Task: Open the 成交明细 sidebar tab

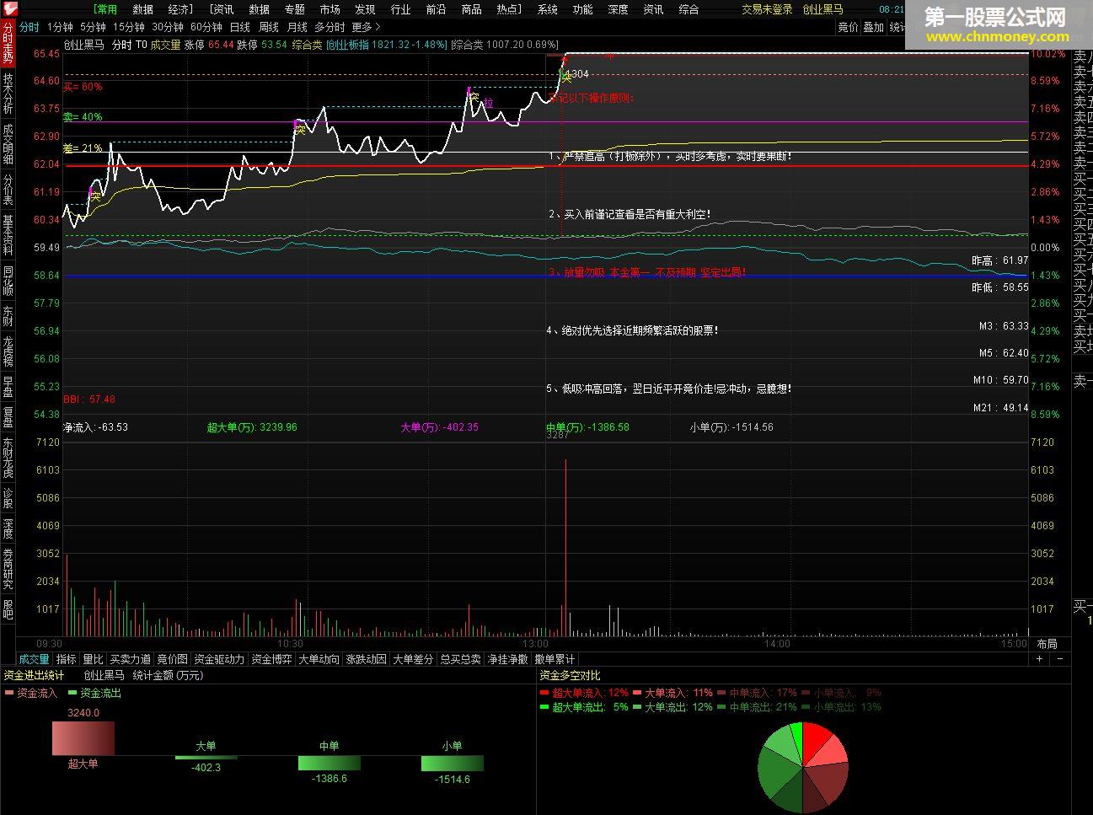Action: click(8, 145)
